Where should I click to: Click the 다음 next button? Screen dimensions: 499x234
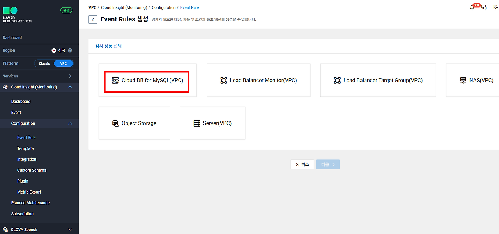(x=328, y=165)
